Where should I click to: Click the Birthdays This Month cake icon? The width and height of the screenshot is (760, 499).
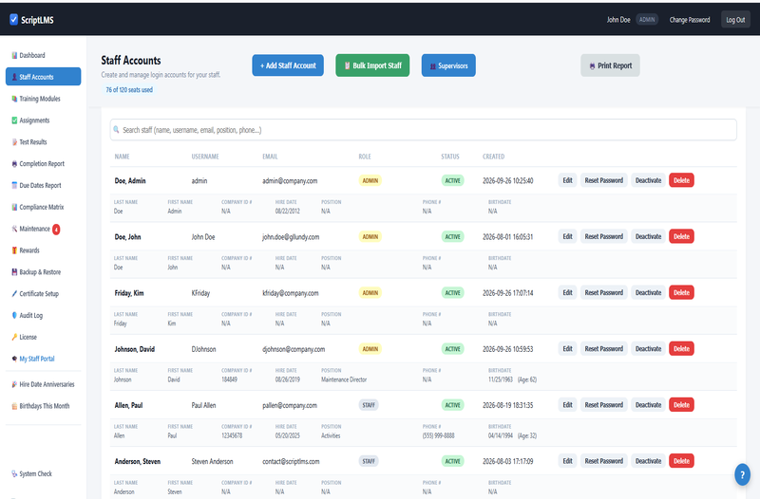[14, 406]
